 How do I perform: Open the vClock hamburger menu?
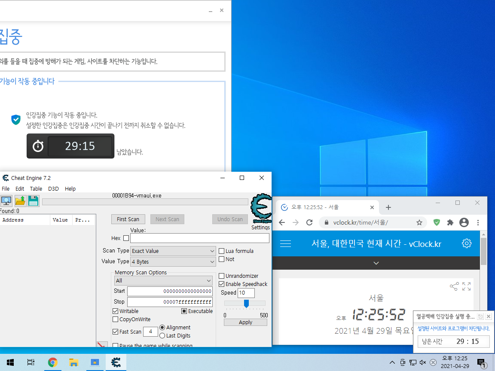tap(285, 243)
